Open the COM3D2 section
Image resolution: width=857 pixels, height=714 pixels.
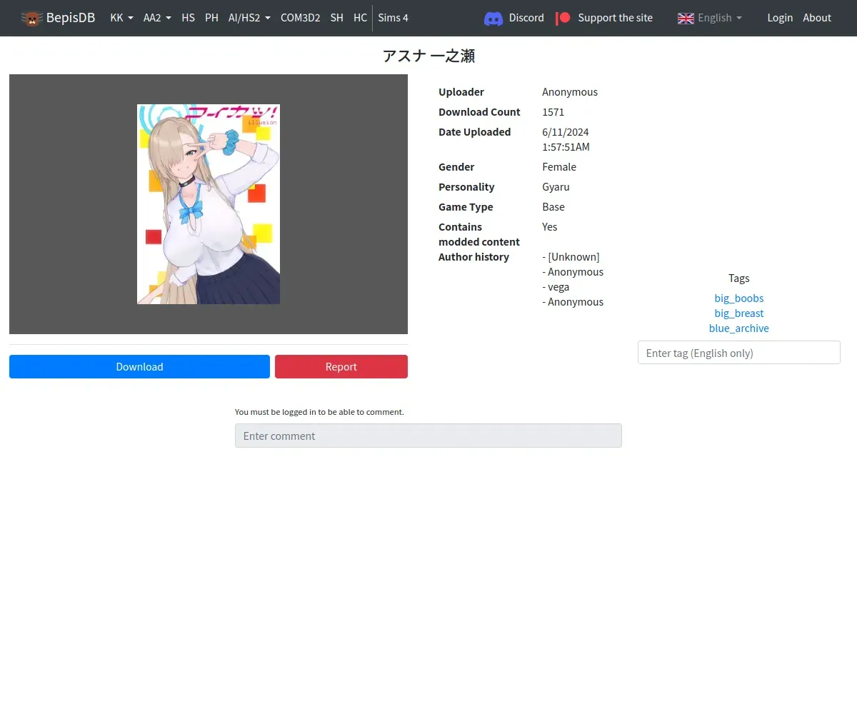tap(300, 18)
